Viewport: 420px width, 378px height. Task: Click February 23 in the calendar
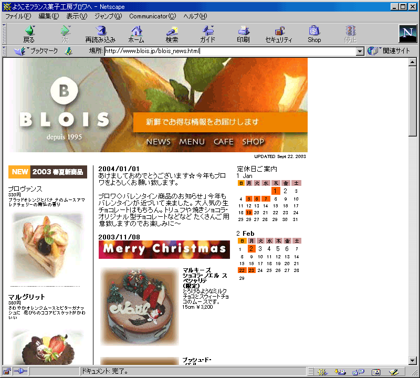pyautogui.click(x=251, y=270)
